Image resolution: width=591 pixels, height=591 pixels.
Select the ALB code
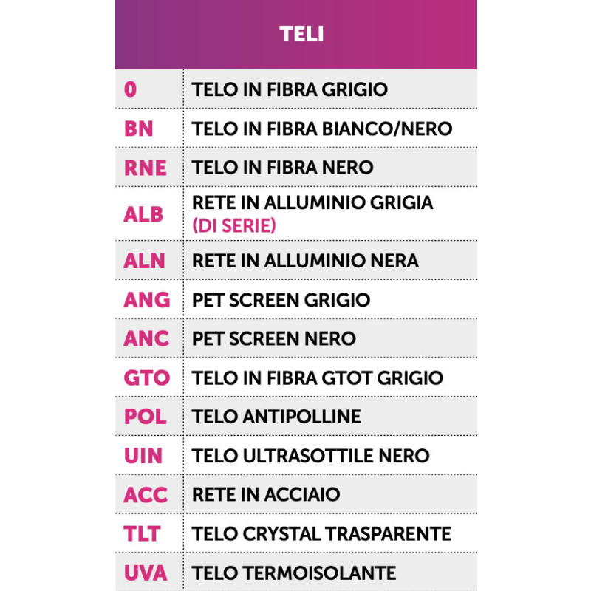click(143, 213)
